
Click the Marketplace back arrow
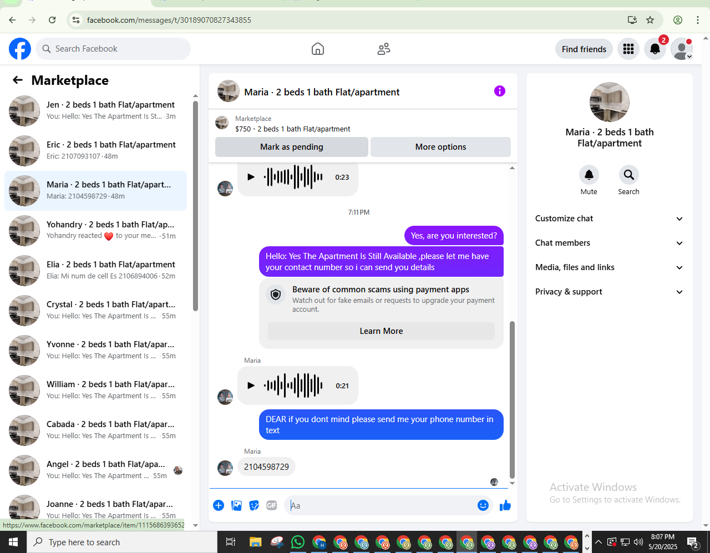(18, 80)
